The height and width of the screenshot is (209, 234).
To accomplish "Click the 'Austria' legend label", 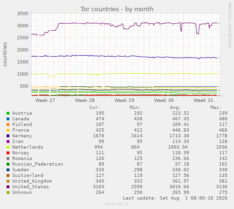I will pyautogui.click(x=22, y=113).
